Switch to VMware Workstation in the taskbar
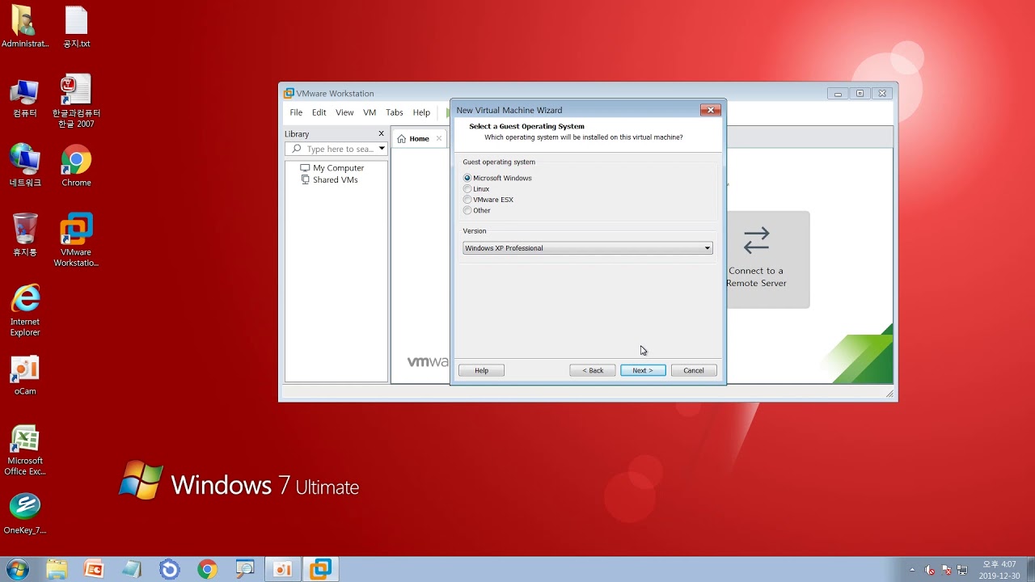 tap(321, 569)
